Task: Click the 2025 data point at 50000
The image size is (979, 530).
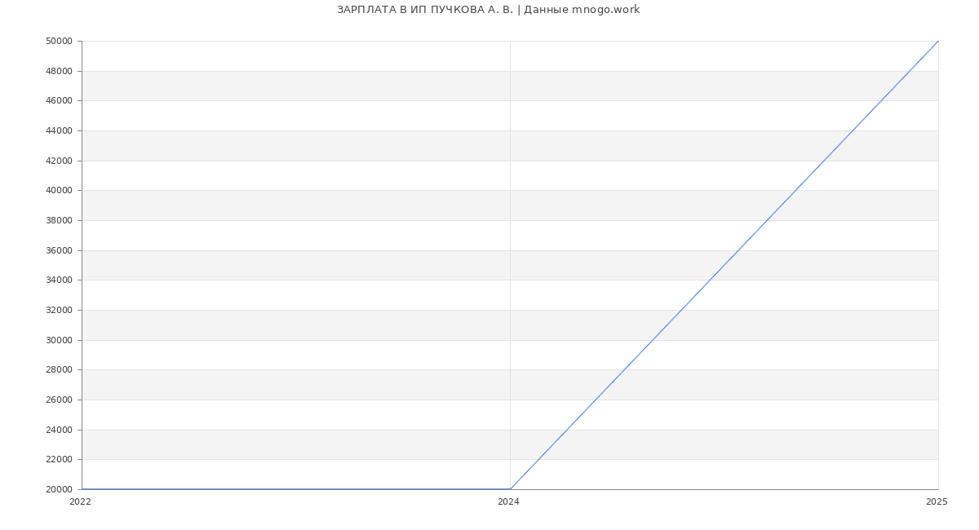Action: point(938,41)
